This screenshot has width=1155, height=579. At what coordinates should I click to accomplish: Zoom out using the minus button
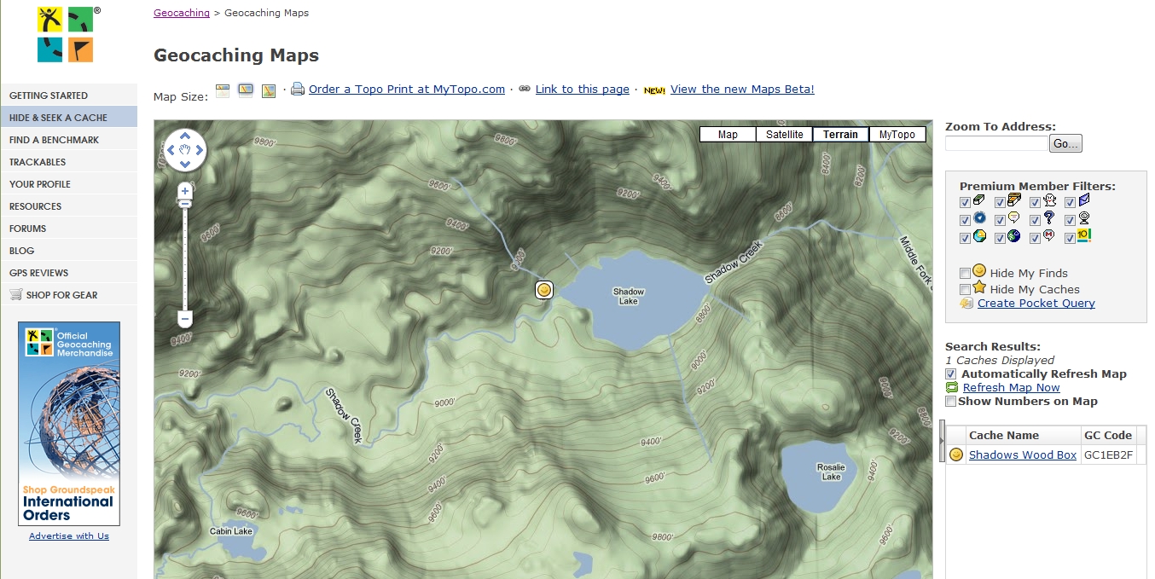coord(185,319)
